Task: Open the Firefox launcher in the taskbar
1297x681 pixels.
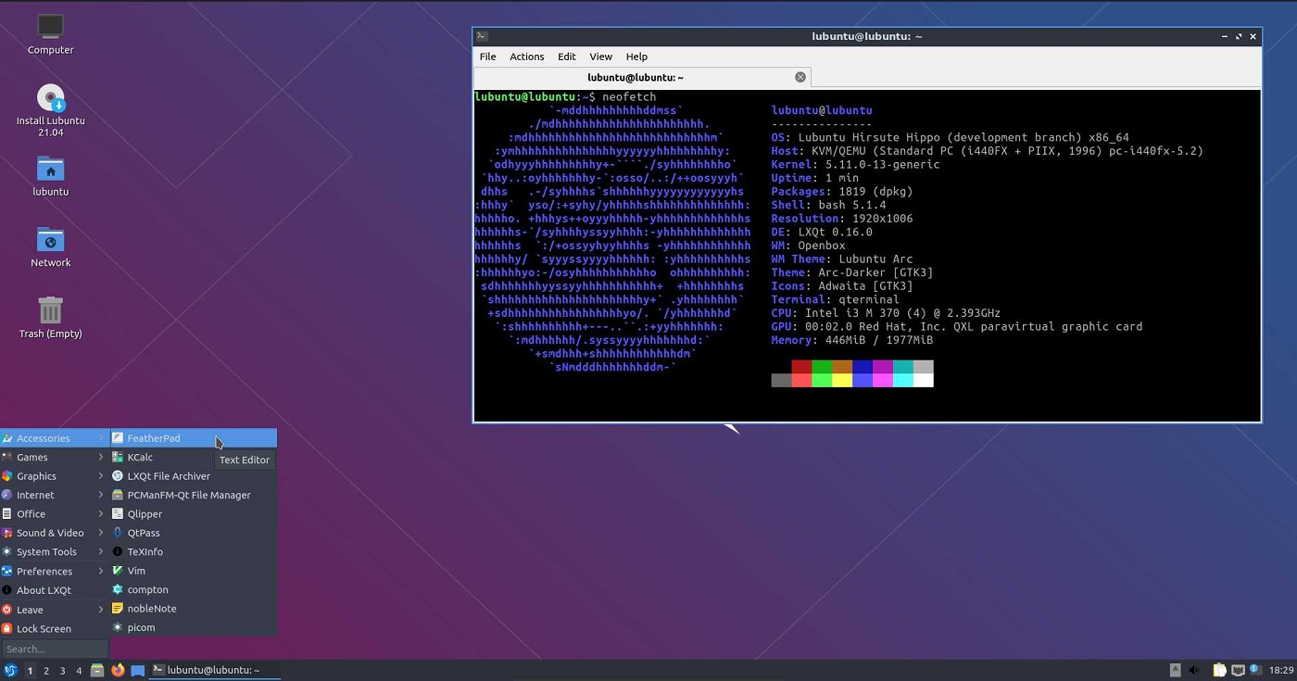Action: [x=118, y=670]
